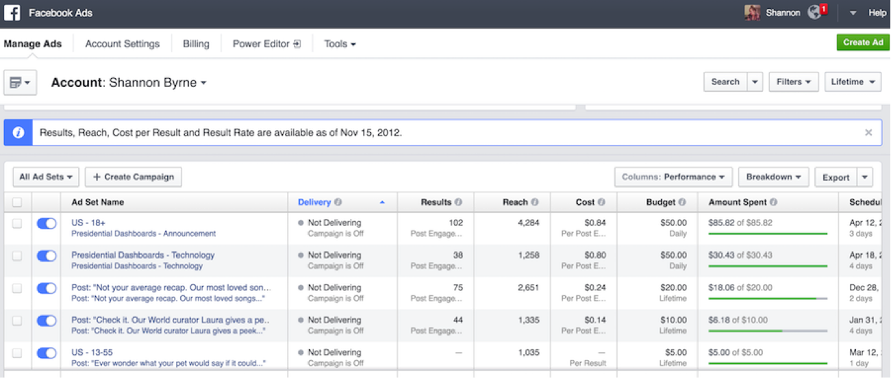891x378 pixels.
Task: Switch to the Billing tab
Action: [196, 44]
